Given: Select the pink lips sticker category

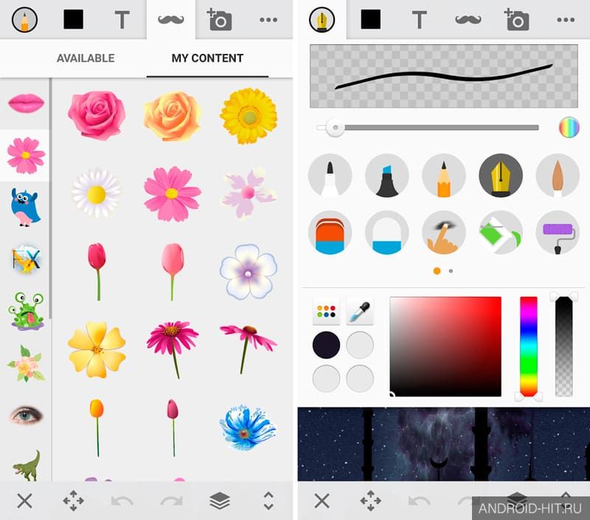Looking at the screenshot, I should point(26,103).
